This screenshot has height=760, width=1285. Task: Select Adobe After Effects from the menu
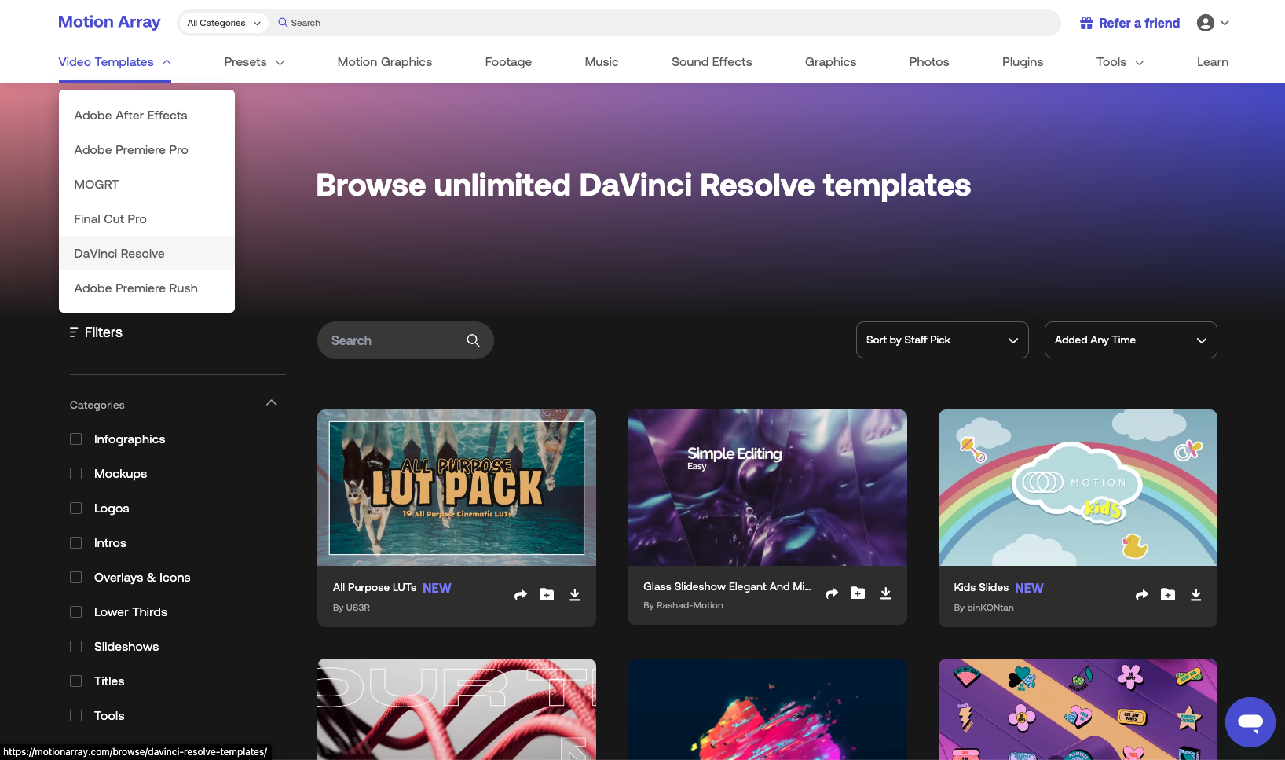tap(147, 116)
